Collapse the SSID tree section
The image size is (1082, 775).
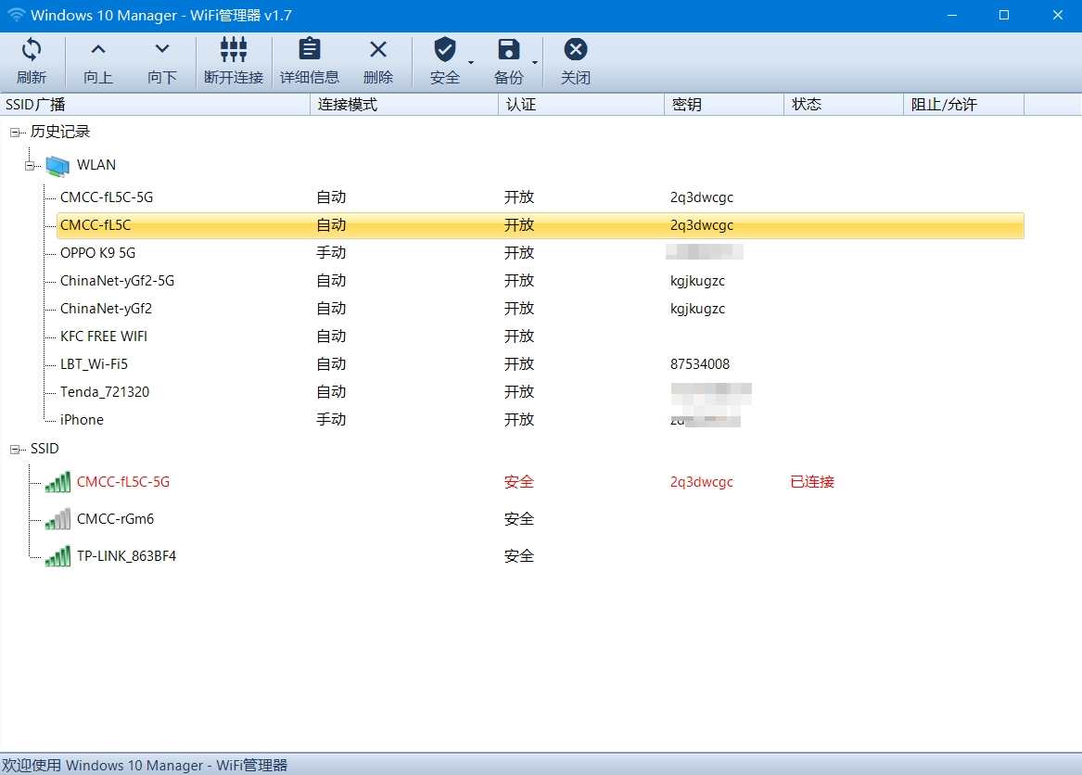coord(13,448)
